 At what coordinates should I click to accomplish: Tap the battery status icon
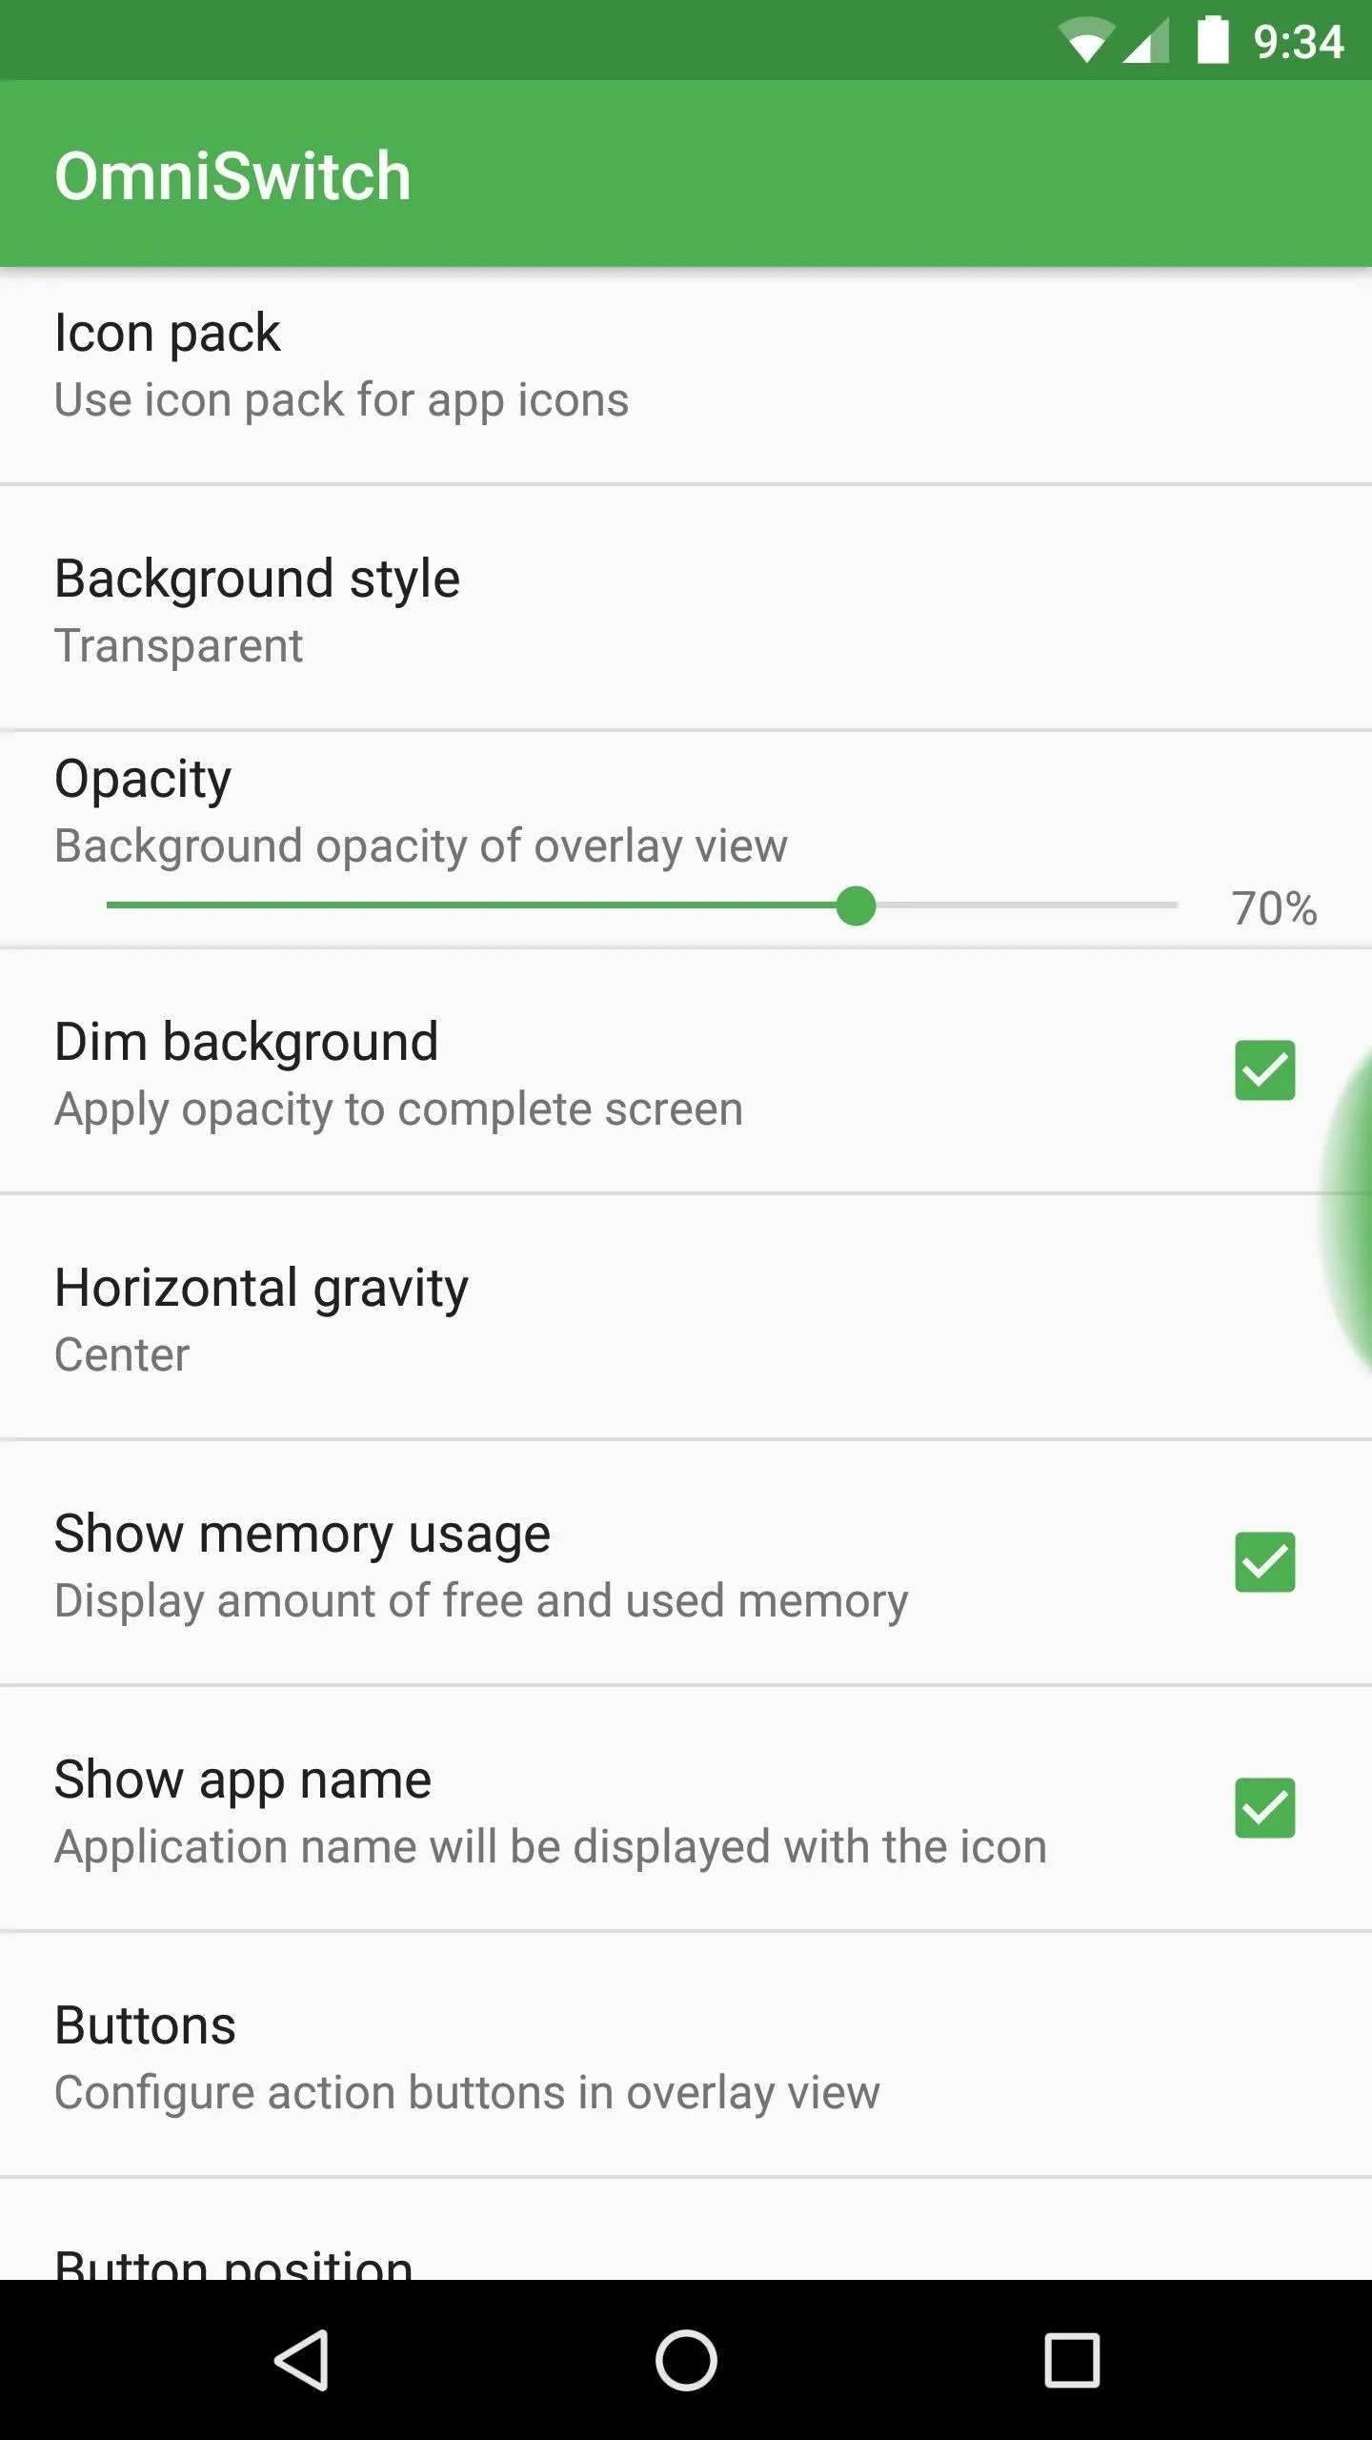pos(1213,40)
